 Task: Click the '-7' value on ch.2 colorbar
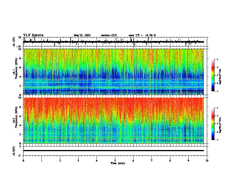click(217, 140)
